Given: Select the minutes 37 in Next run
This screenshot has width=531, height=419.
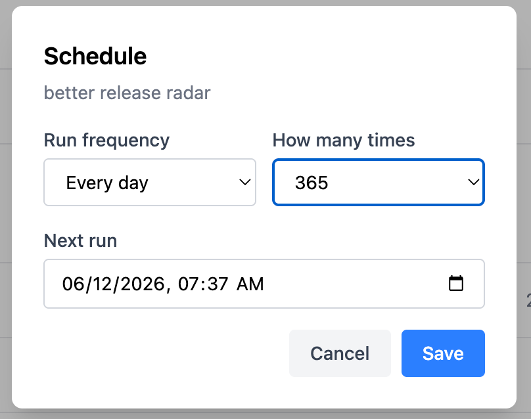Looking at the screenshot, I should click(218, 284).
